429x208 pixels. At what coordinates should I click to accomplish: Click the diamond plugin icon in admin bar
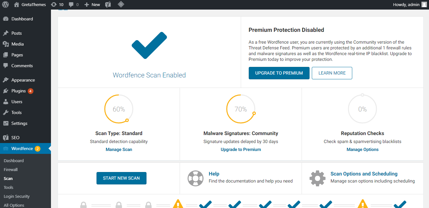(121, 4)
